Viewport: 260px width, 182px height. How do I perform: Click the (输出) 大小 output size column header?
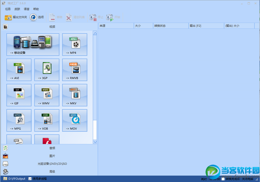[239, 26]
